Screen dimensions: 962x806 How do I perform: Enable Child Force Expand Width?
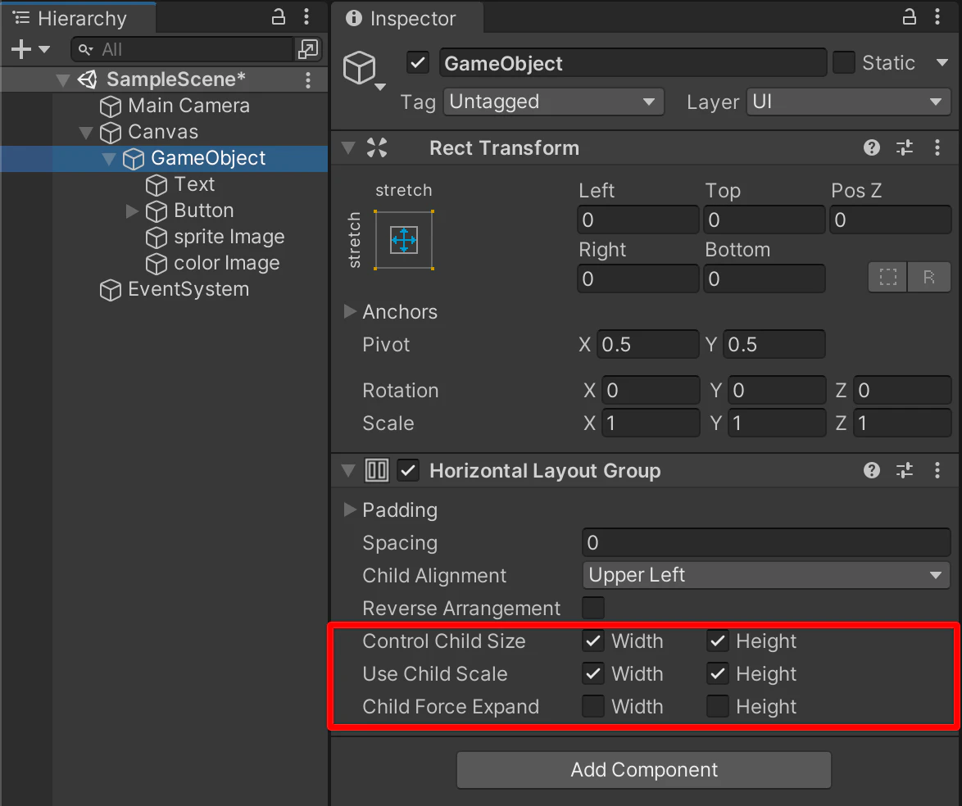(x=593, y=706)
